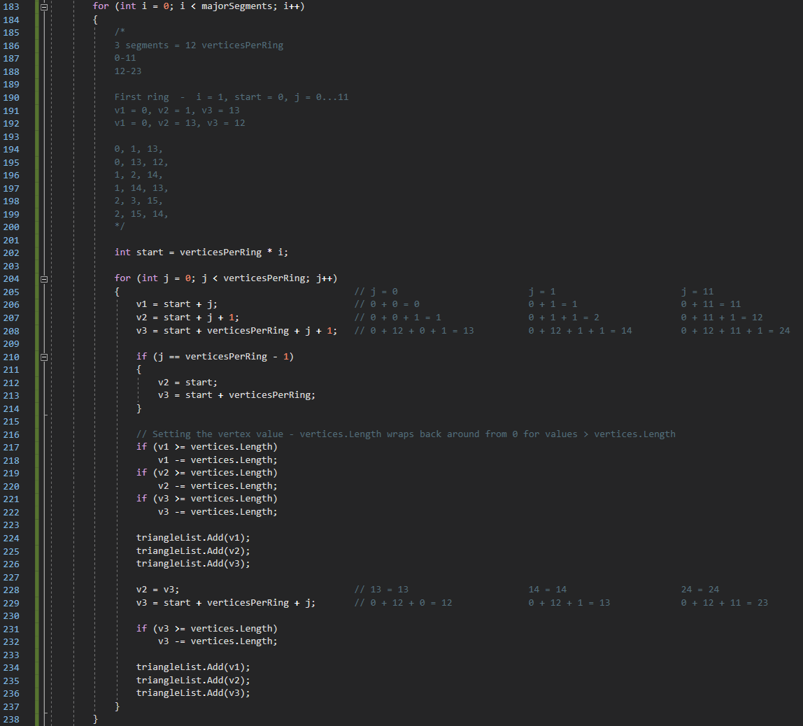Click 'v1 = start + j;' line

[177, 304]
